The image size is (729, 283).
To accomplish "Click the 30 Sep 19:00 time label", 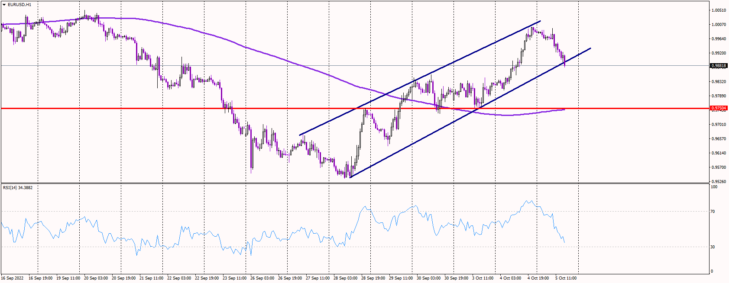I will (x=456, y=278).
